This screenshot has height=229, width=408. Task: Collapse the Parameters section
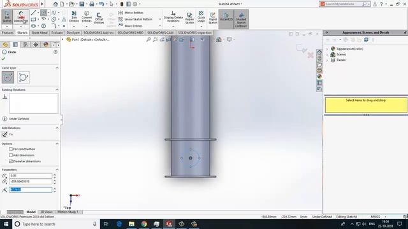click(57, 170)
